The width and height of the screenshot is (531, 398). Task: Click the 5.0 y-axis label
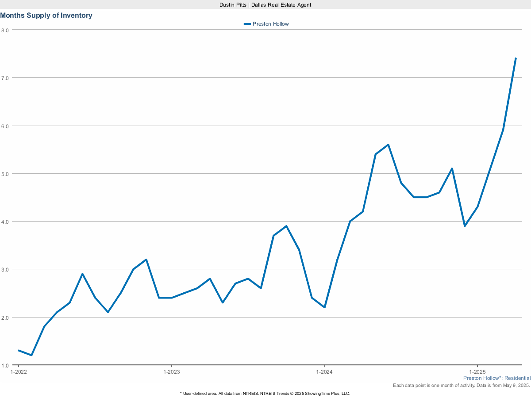click(x=5, y=174)
